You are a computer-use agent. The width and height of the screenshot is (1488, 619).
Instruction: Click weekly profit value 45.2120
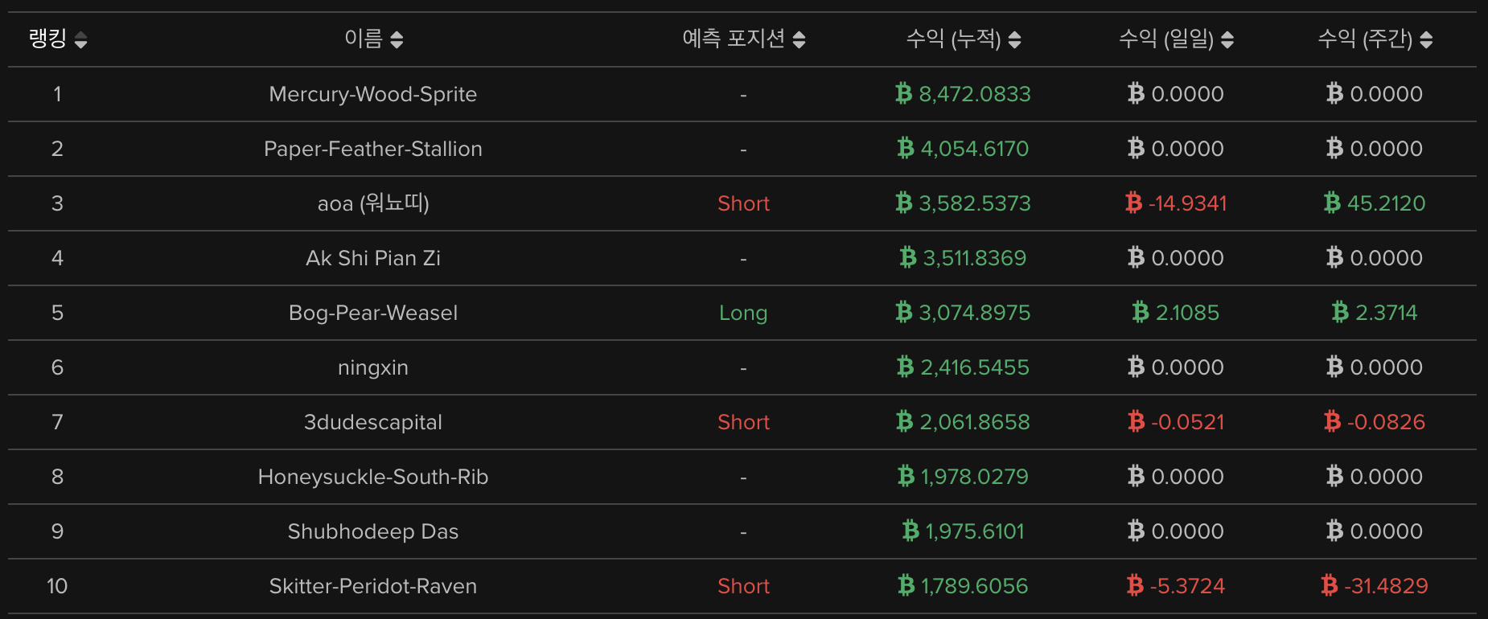pos(1386,203)
